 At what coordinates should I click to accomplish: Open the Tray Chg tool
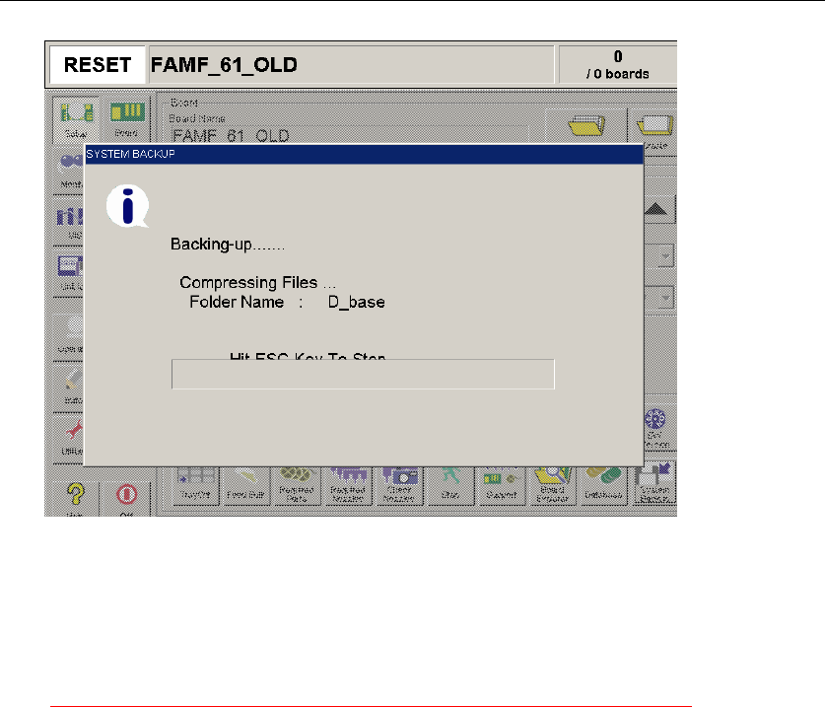tap(196, 484)
